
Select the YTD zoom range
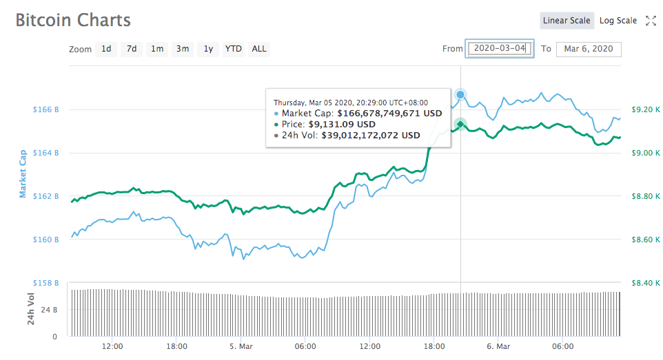tap(234, 49)
